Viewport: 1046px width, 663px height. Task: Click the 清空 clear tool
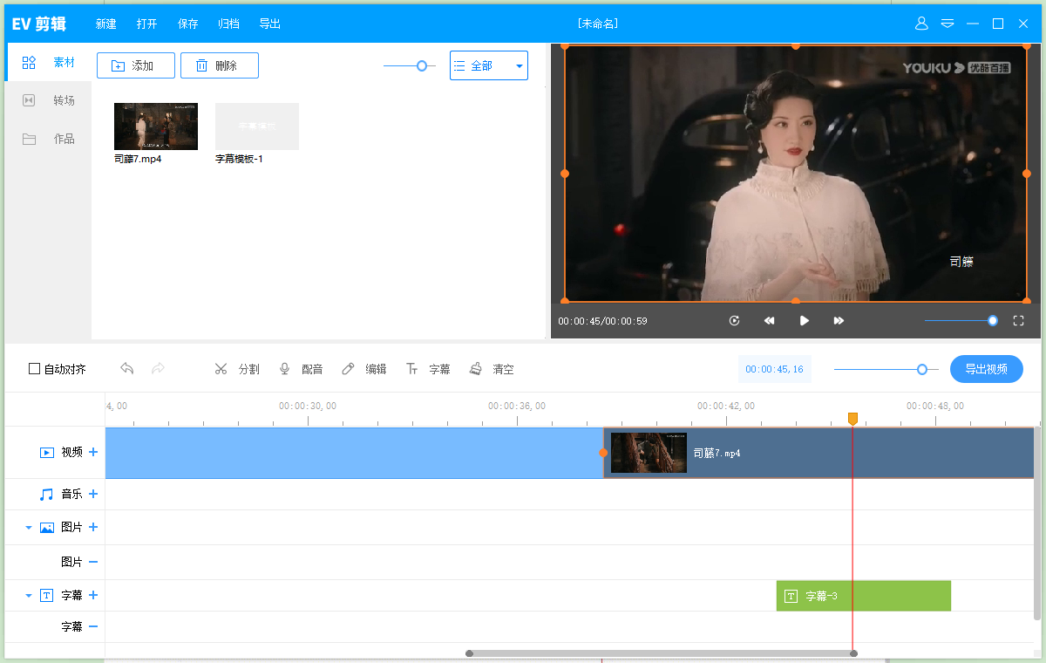pos(492,369)
